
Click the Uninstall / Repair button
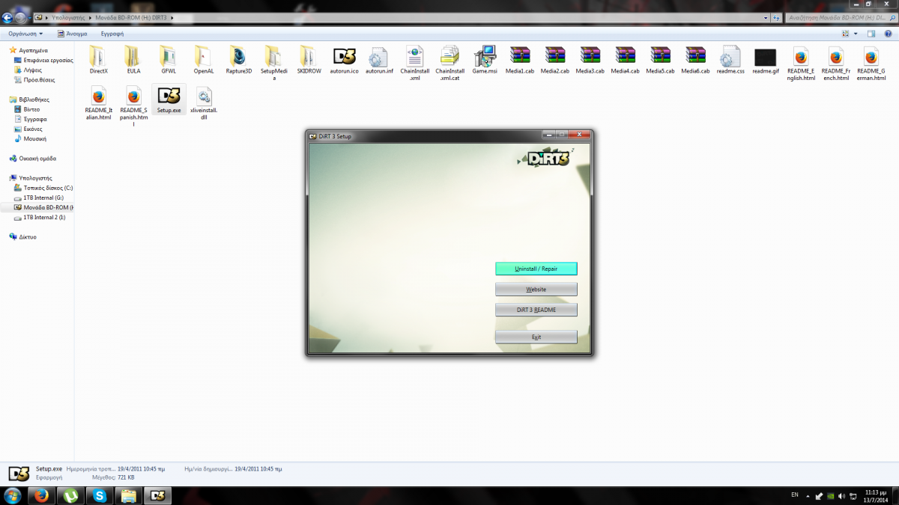pos(536,269)
